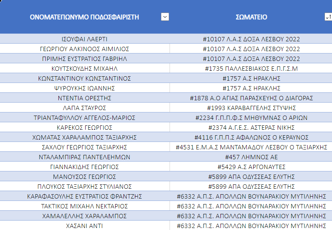
Task: Select the ΣΩΜΑΤΕΙΟ header cell
Action: pos(251,17)
